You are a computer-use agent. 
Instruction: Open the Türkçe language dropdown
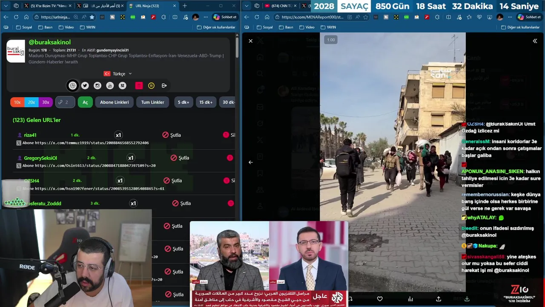click(x=118, y=74)
